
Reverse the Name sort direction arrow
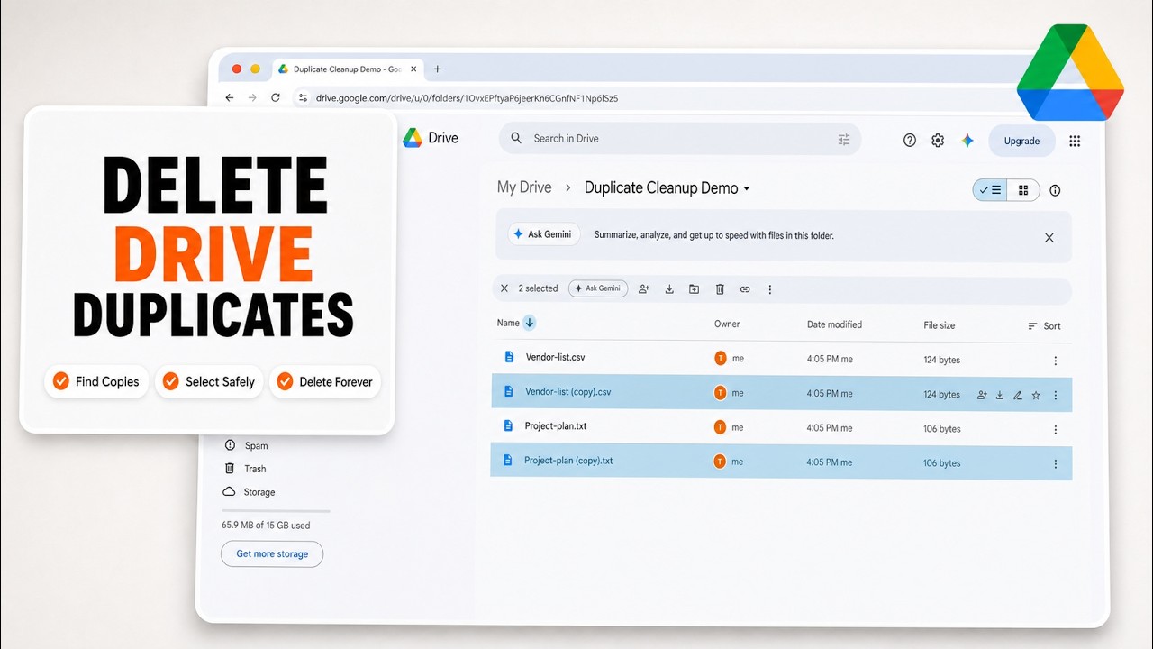click(x=530, y=323)
